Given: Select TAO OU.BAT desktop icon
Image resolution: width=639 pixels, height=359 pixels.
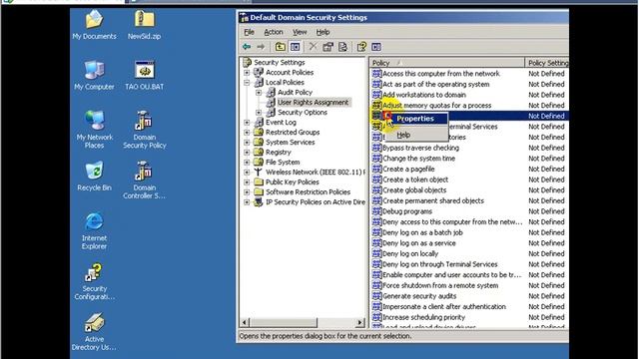Looking at the screenshot, I should click(x=144, y=76).
